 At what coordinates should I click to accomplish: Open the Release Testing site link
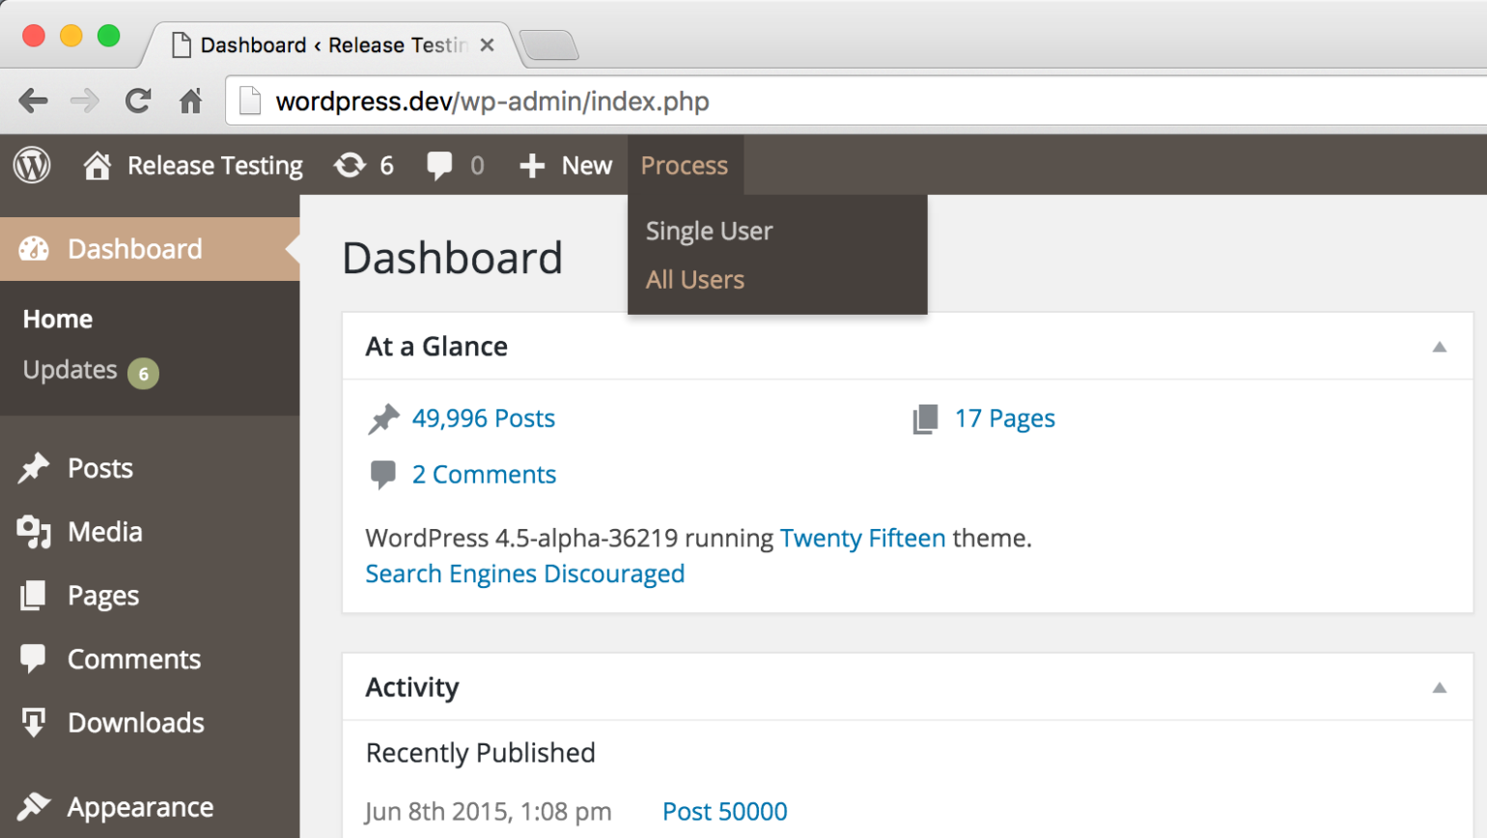click(214, 165)
